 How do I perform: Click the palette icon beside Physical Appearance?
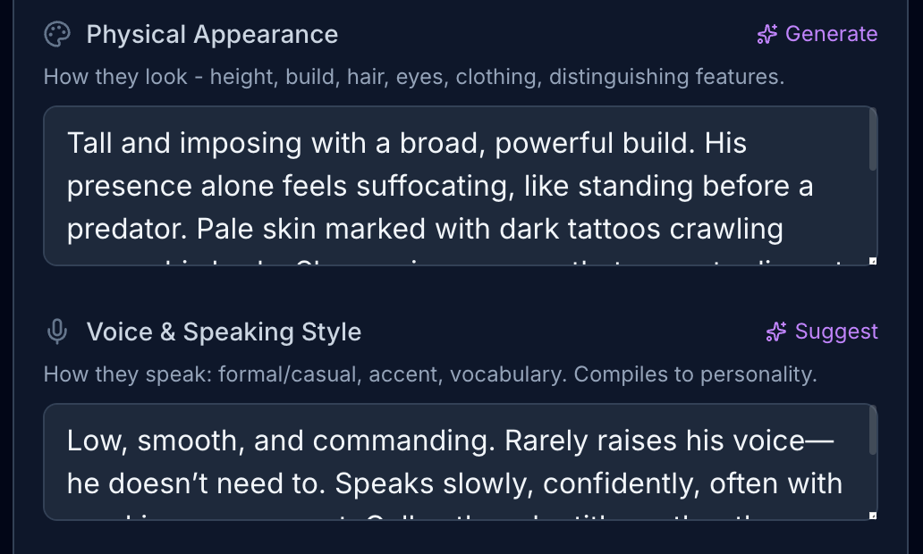coord(56,35)
